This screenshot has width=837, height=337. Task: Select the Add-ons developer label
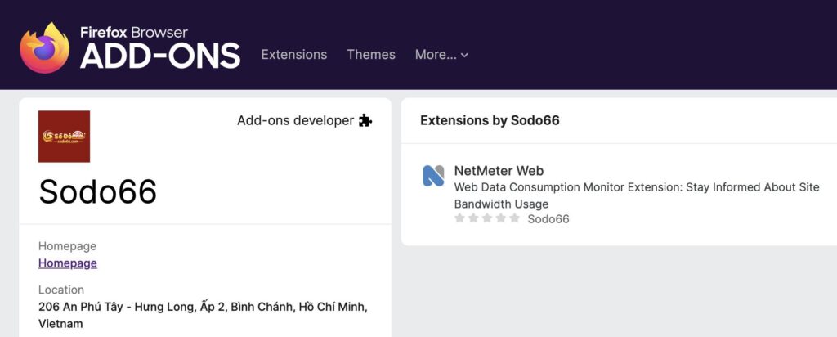click(295, 120)
